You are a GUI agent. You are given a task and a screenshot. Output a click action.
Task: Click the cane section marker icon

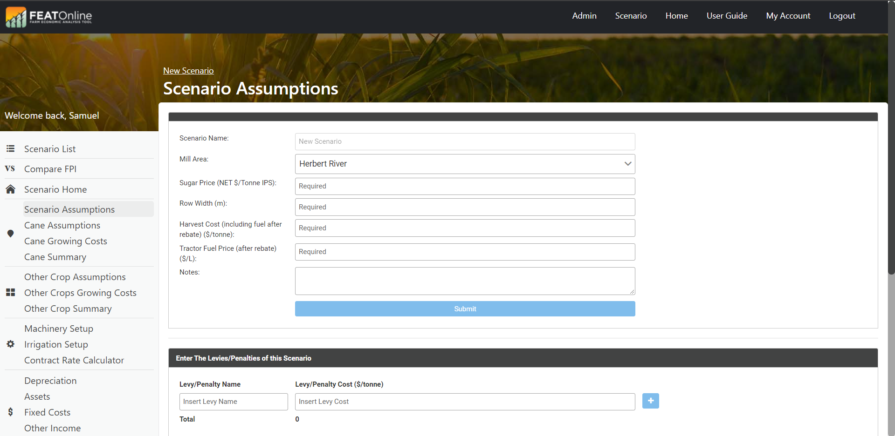click(10, 234)
